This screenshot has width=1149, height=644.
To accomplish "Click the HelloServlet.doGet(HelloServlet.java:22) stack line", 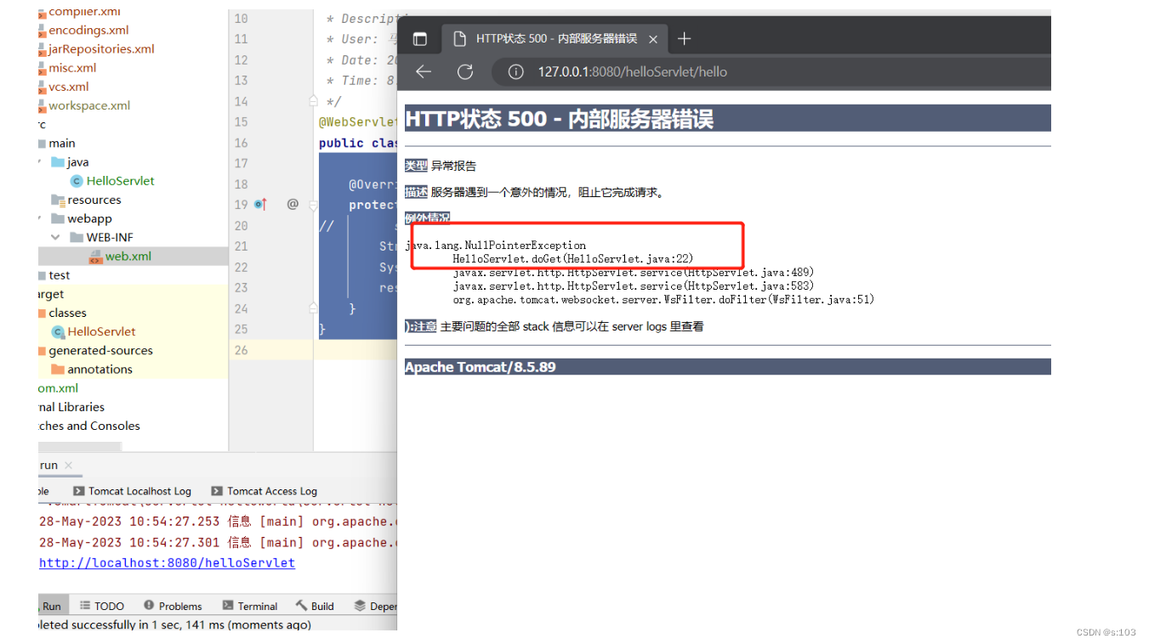I will coord(573,258).
